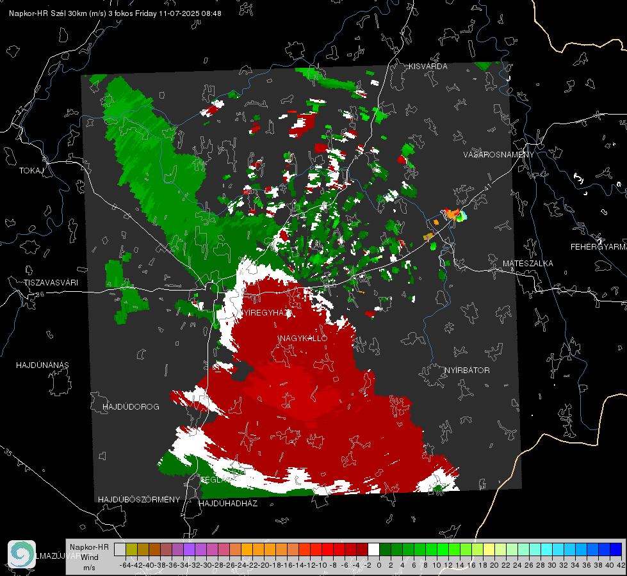Select the KISVÁRDA city label
Screen dimensions: 627x576
click(x=428, y=67)
